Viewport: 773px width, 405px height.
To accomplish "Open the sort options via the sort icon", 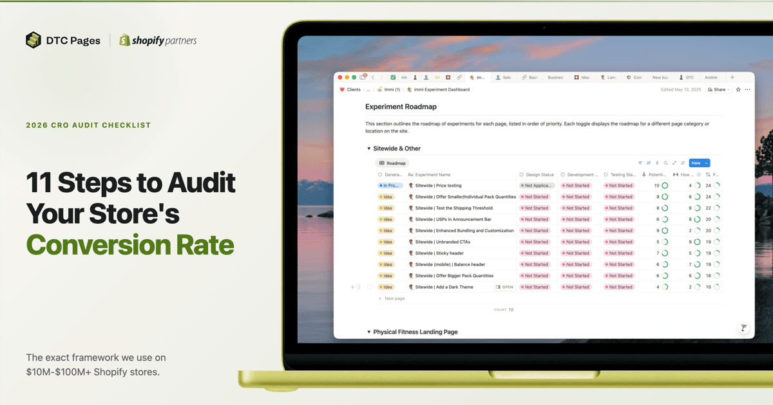I will tap(649, 162).
